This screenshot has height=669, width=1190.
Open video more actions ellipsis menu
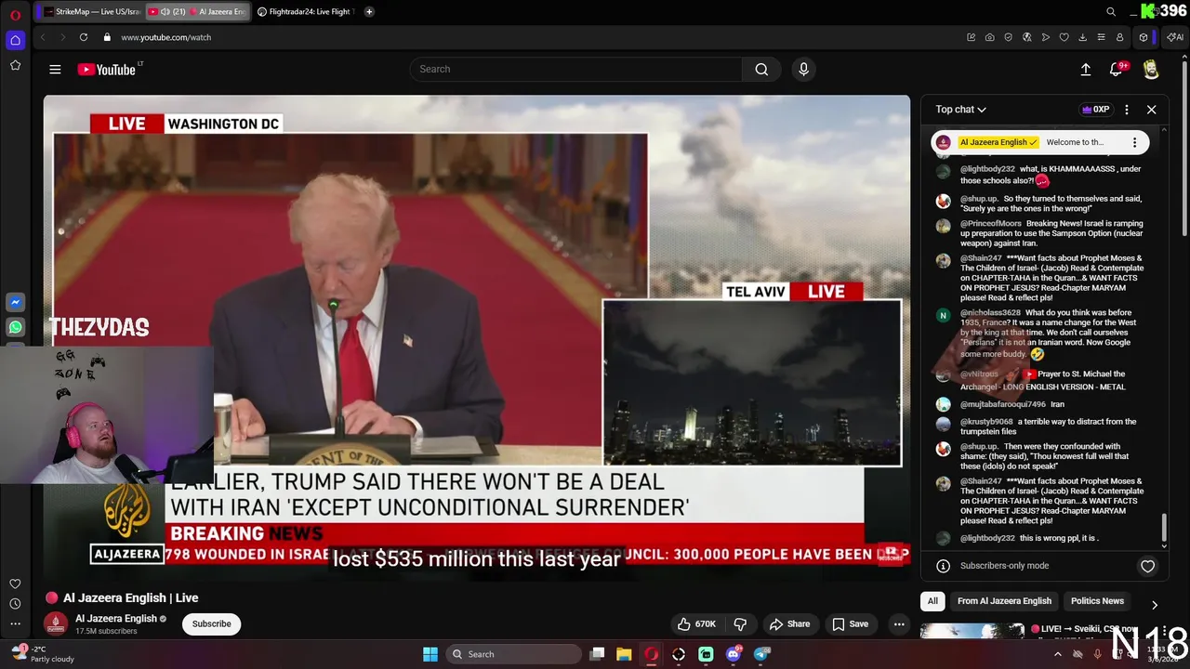pyautogui.click(x=899, y=623)
